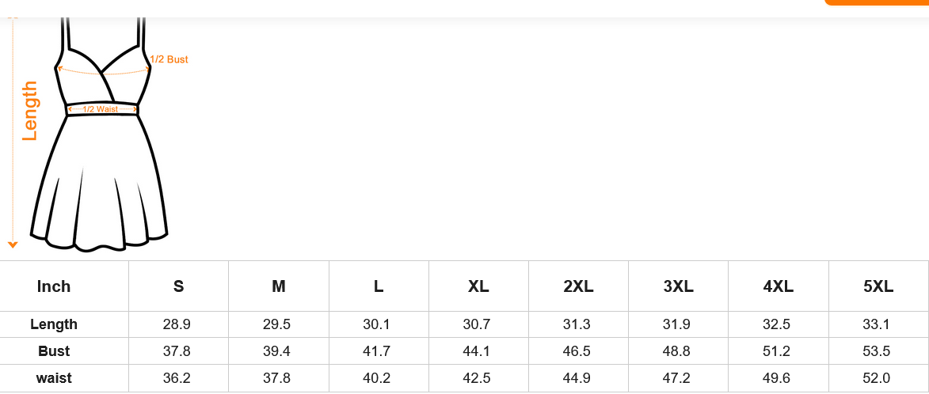Click the 28.9 length value for S
The height and width of the screenshot is (394, 929).
click(177, 324)
